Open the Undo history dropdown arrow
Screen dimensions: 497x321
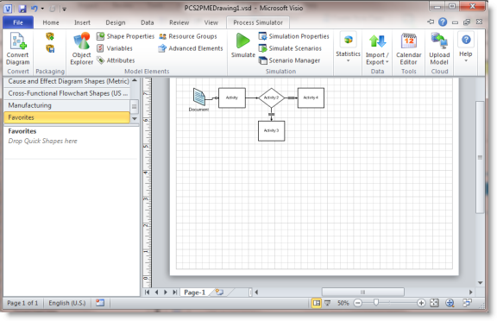(42, 9)
